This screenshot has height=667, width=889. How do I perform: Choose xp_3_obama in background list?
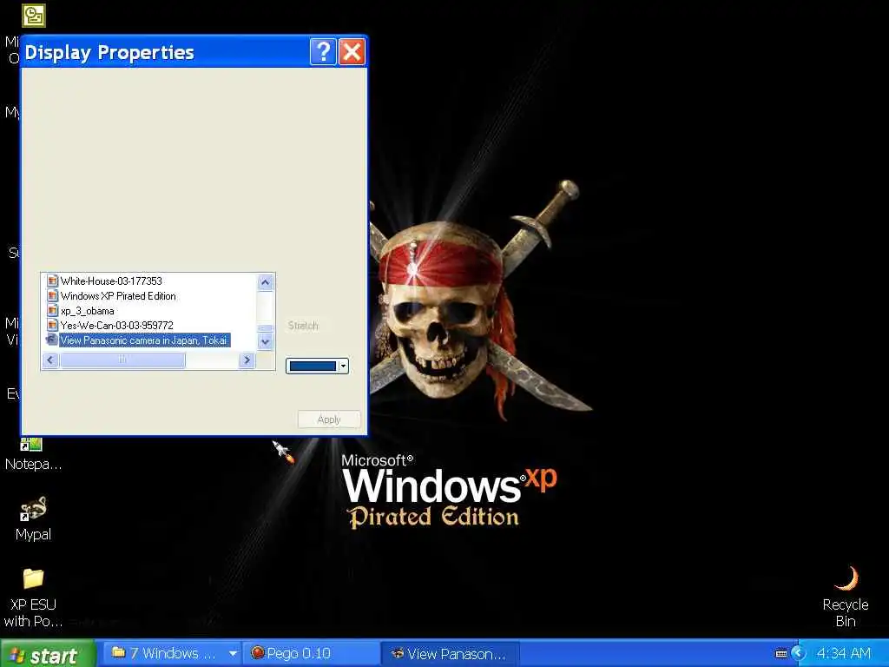(88, 310)
